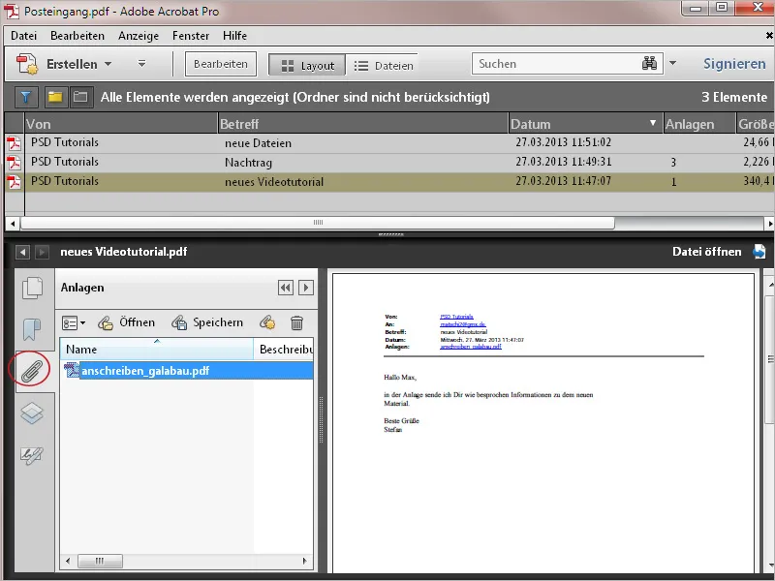Switch to Layout view
The height and width of the screenshot is (581, 775).
pyautogui.click(x=307, y=66)
